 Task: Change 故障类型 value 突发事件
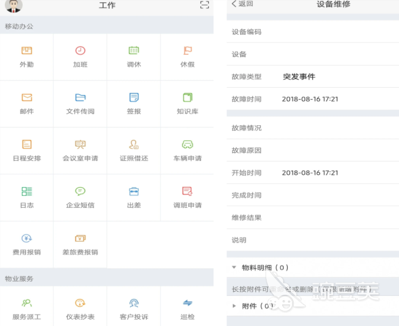click(299, 76)
